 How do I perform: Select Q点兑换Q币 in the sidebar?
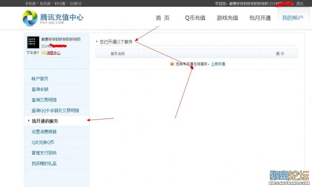(57, 142)
